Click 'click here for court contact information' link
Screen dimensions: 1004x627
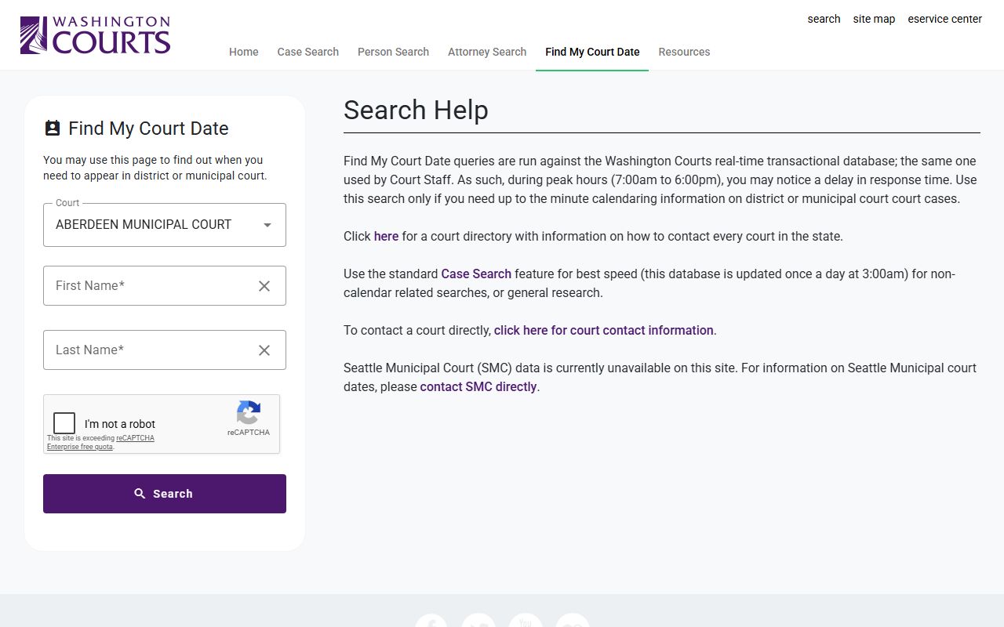click(x=604, y=330)
